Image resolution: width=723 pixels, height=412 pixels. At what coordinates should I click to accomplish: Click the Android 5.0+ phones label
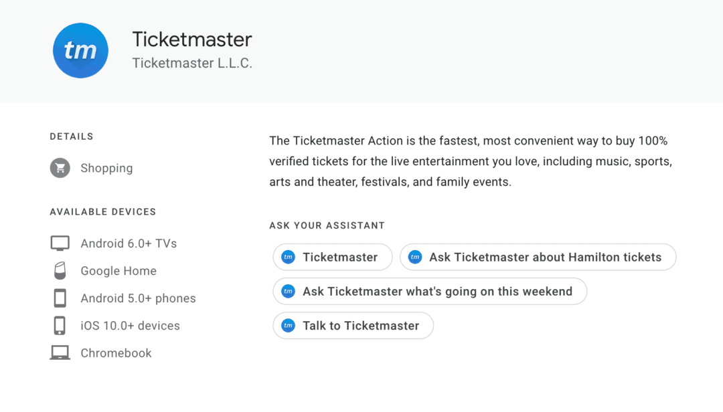[139, 298]
